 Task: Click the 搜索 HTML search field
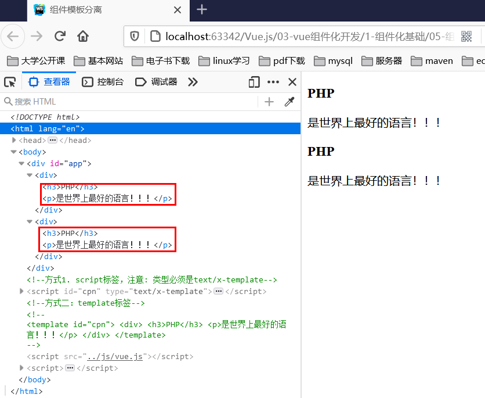130,102
